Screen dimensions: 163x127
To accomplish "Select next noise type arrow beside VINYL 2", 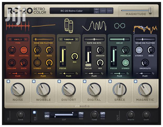I will point(26,39).
